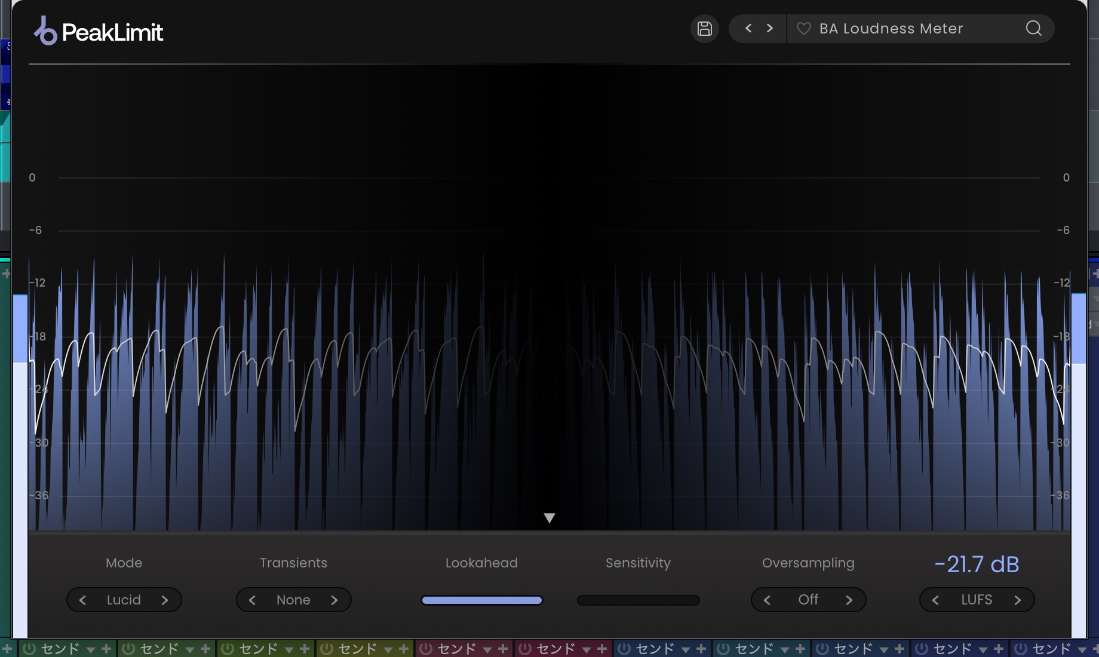
Task: Click the PeakLimit logo
Action: [99, 32]
